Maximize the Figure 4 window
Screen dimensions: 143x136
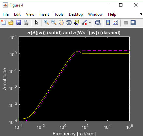[121, 5]
